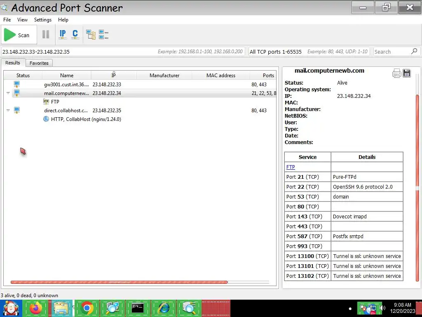Screen dimensions: 422x317
Task: Open Google Chrome from the taskbar
Action: [x=87, y=308]
